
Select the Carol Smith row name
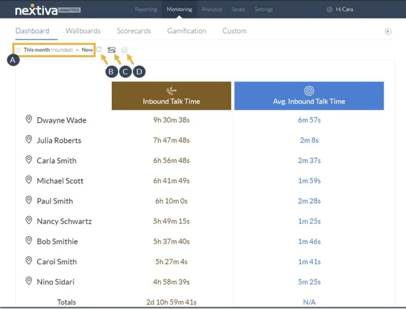click(x=57, y=262)
